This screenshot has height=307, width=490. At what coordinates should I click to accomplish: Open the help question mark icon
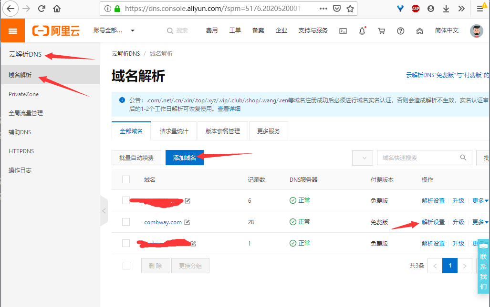click(x=400, y=31)
